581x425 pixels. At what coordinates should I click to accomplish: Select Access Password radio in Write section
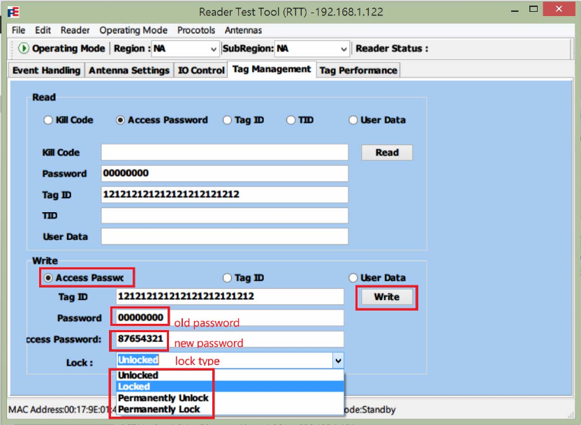click(47, 278)
